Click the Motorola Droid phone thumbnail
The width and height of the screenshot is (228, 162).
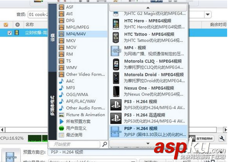(116, 78)
